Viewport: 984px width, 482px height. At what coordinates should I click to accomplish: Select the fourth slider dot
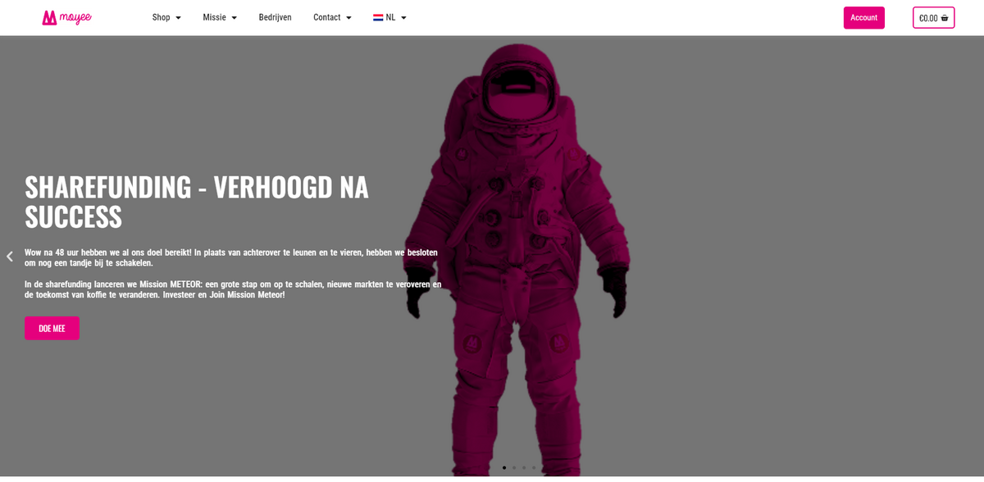click(534, 468)
